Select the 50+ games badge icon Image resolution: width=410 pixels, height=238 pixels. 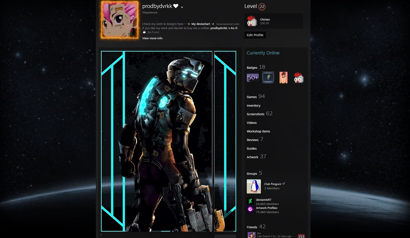tap(253, 78)
